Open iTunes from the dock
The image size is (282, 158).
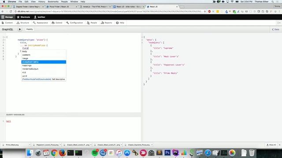(x=119, y=153)
